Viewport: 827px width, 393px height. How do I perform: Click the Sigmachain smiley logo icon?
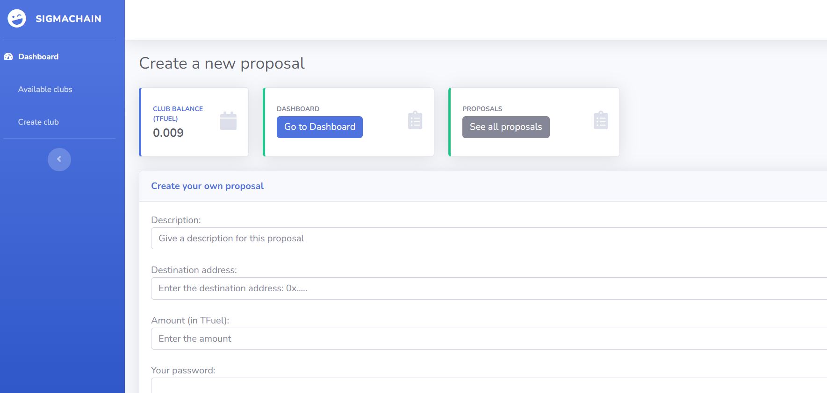[17, 19]
